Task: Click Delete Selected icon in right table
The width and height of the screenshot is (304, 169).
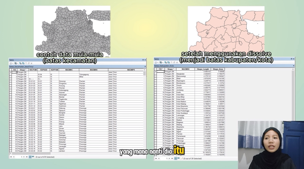Action: pyautogui.click(x=177, y=62)
